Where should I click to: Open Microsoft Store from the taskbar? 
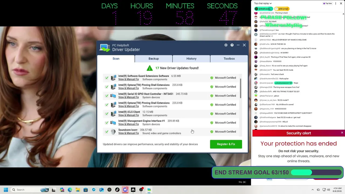click(x=86, y=190)
